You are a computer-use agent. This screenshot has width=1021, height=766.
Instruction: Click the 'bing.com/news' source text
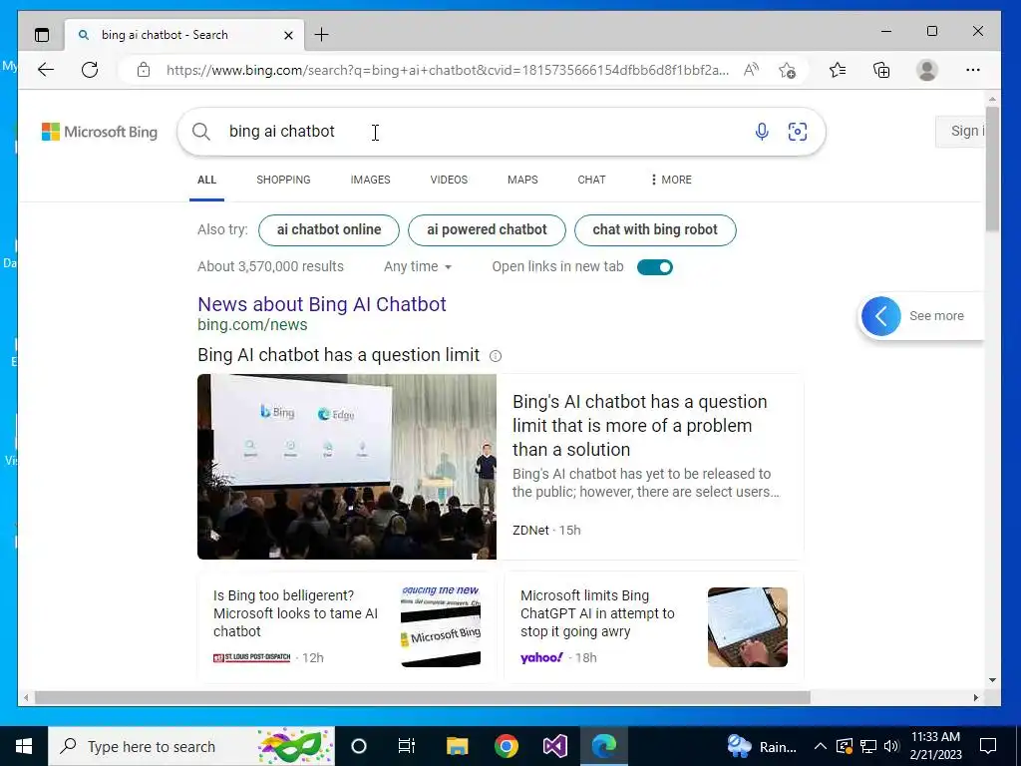tap(252, 324)
